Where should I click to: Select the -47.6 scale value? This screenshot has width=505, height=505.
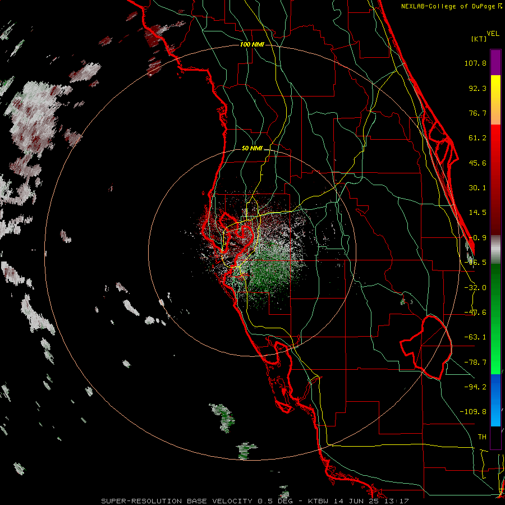coord(475,313)
